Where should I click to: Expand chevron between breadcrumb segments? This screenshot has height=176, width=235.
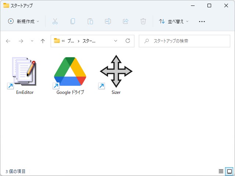tap(78, 41)
